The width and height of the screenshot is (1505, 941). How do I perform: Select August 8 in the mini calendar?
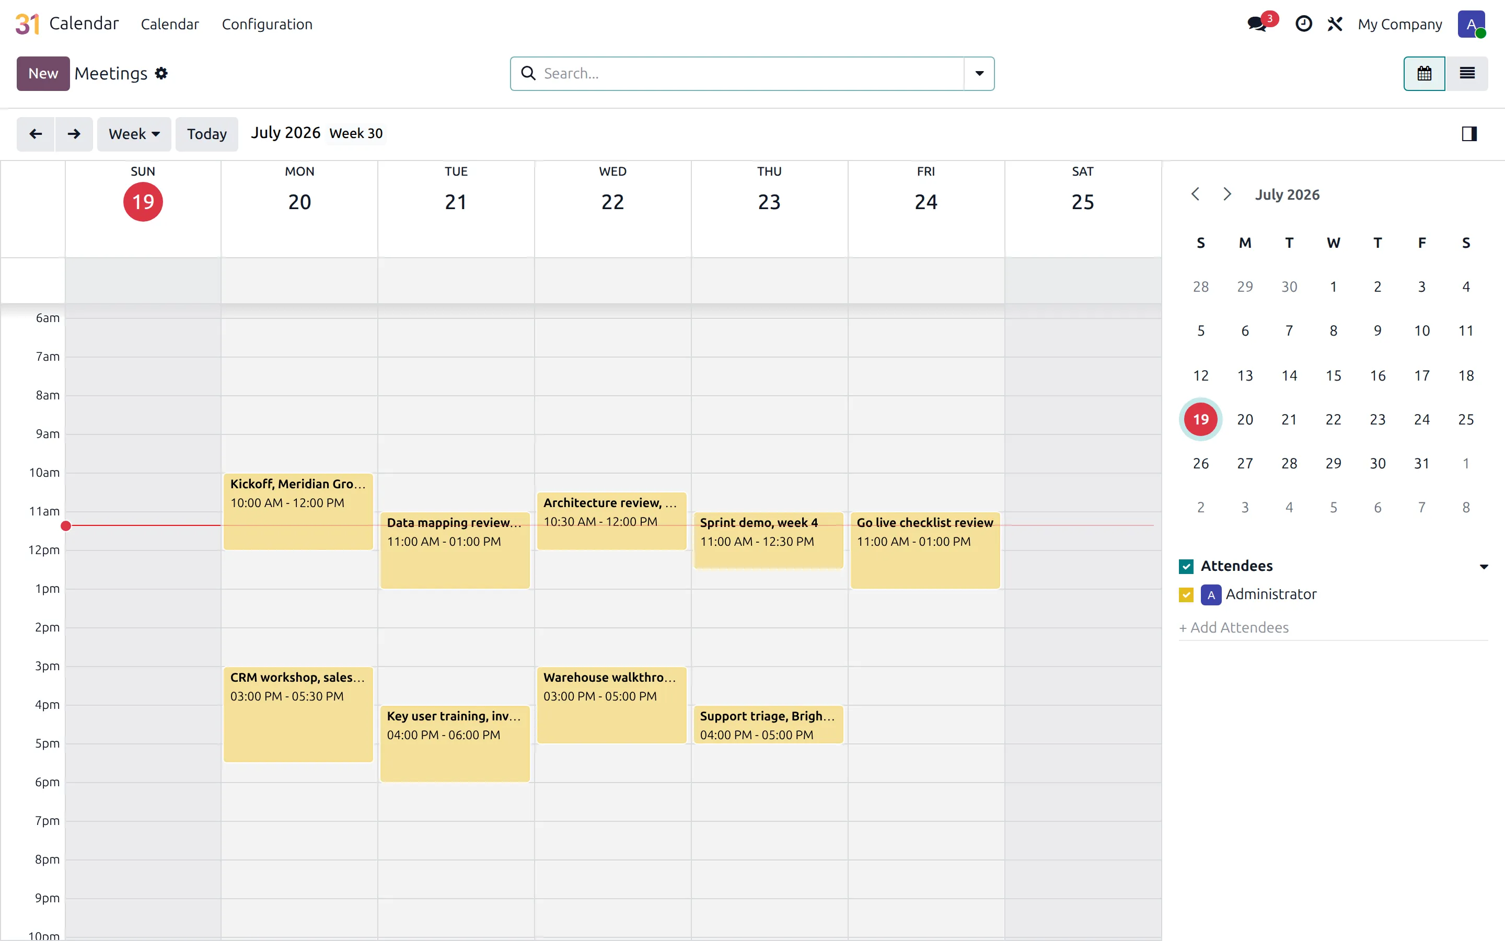pos(1466,508)
